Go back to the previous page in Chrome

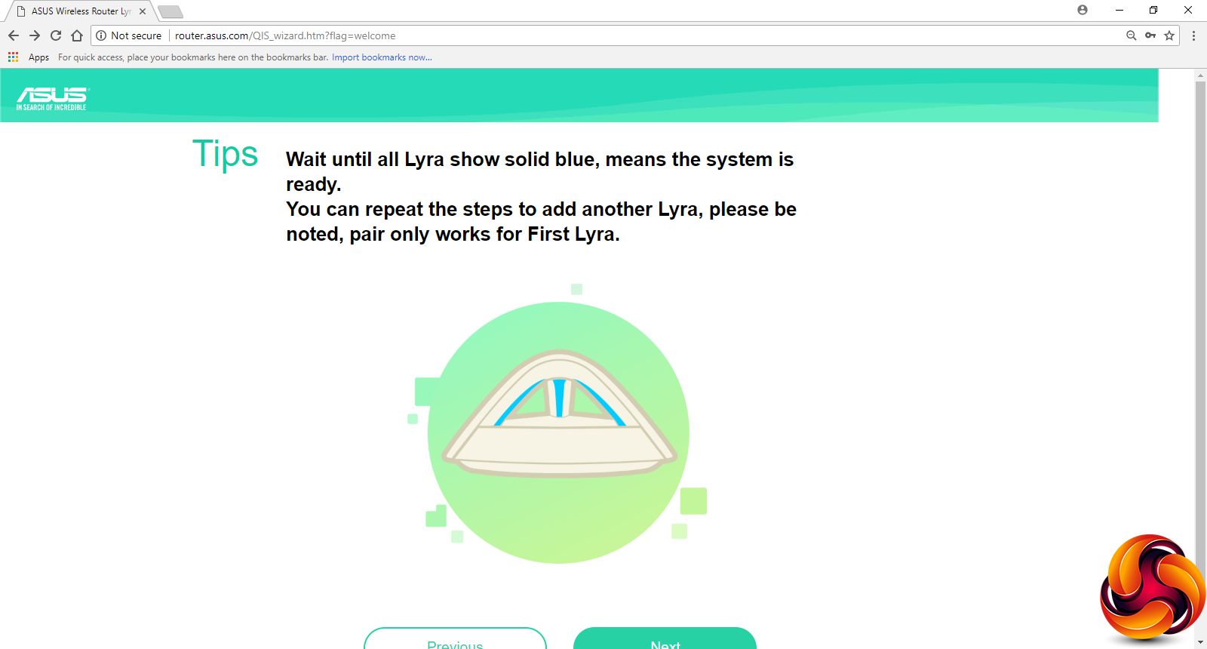pyautogui.click(x=14, y=35)
